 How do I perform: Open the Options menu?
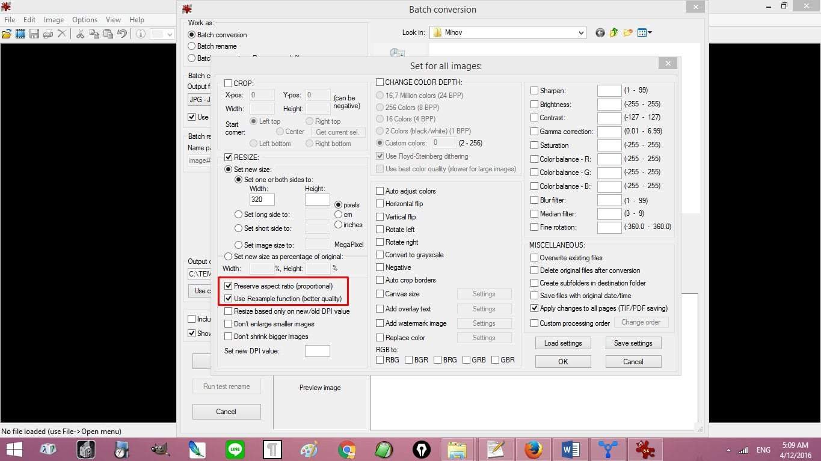pyautogui.click(x=85, y=20)
